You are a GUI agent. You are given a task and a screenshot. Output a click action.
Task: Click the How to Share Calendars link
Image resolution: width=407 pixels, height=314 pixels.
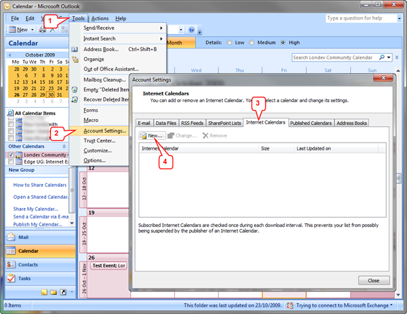40,184
